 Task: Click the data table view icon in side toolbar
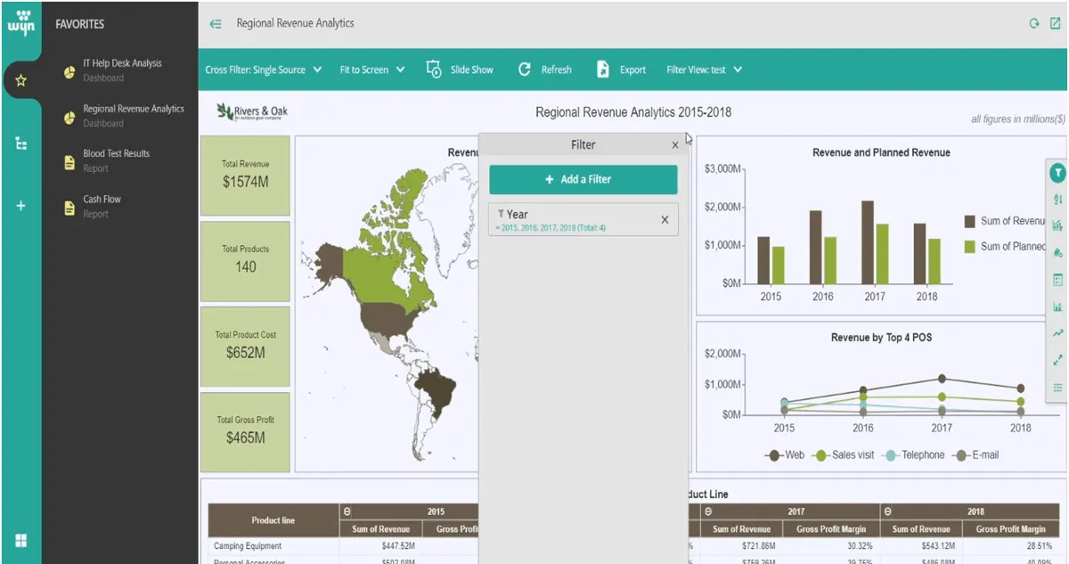(1057, 280)
